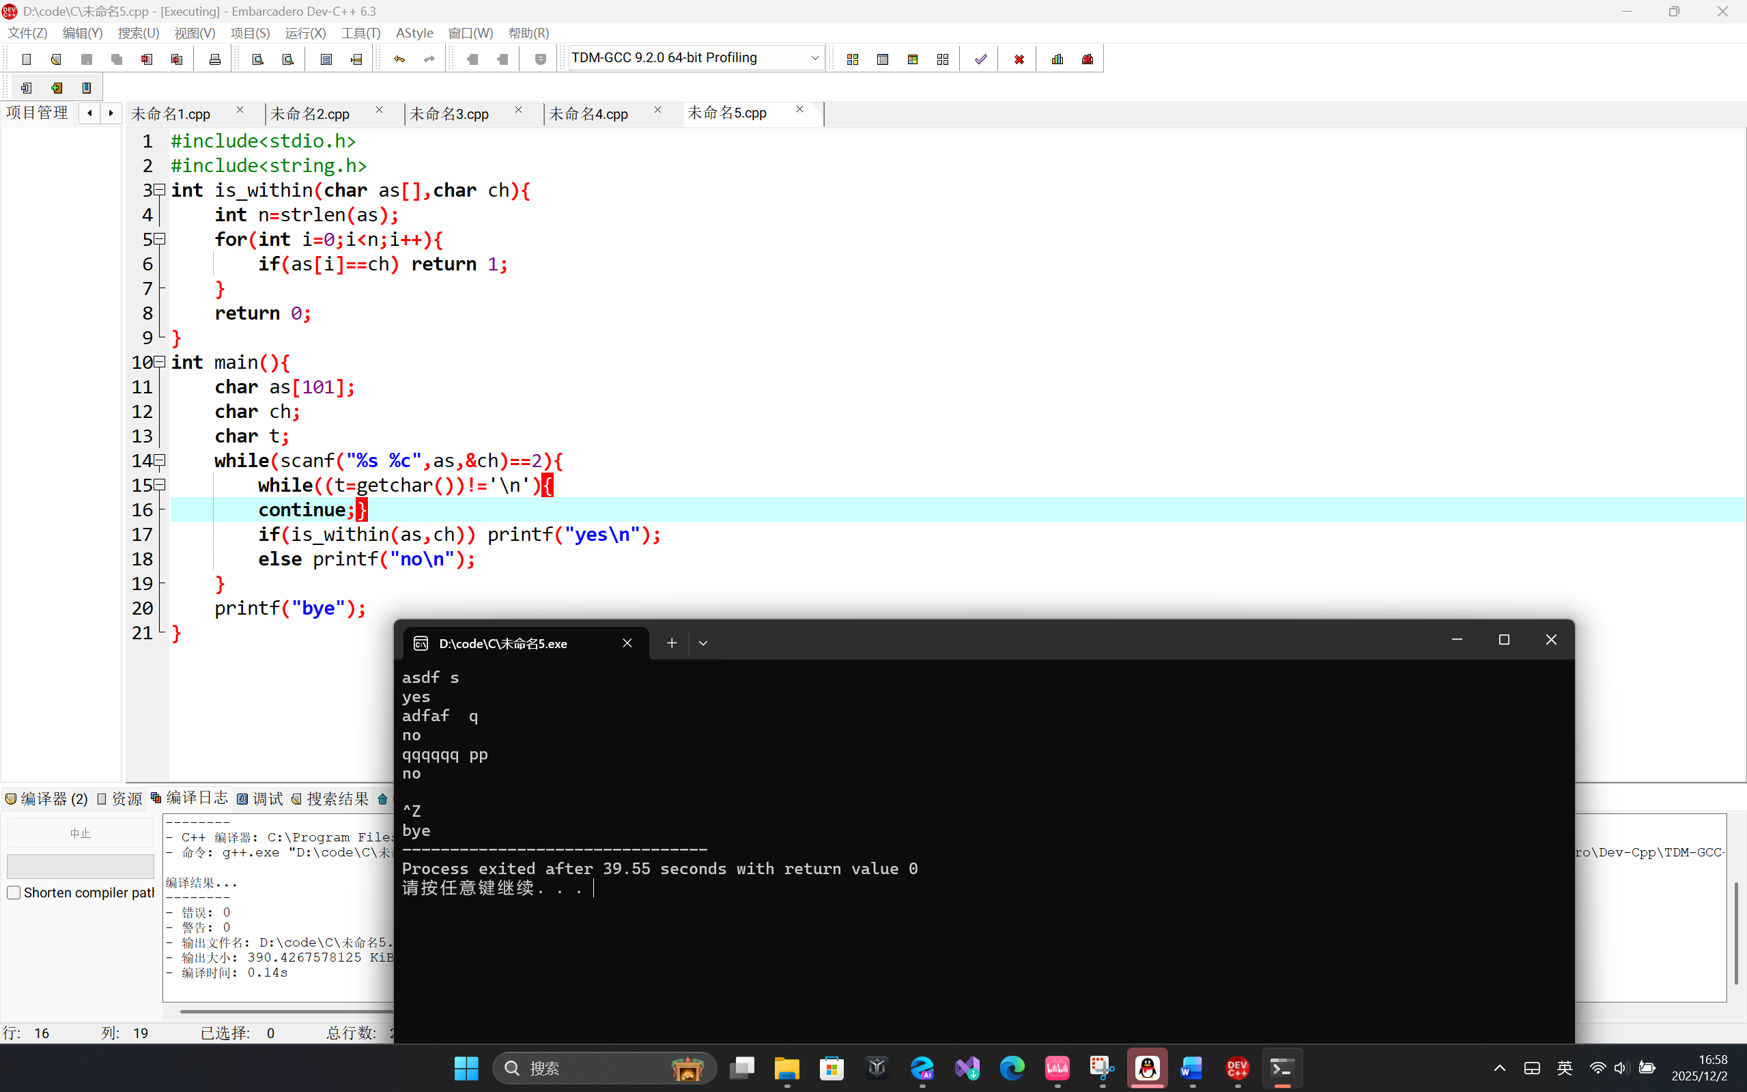The image size is (1747, 1092).
Task: Collapse the main function fold marker
Action: pyautogui.click(x=160, y=362)
